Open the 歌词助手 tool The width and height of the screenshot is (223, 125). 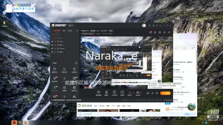point(74,89)
